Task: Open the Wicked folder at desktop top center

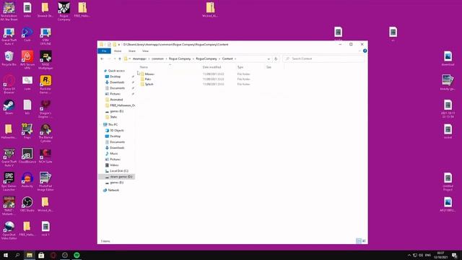Action: coord(210,9)
